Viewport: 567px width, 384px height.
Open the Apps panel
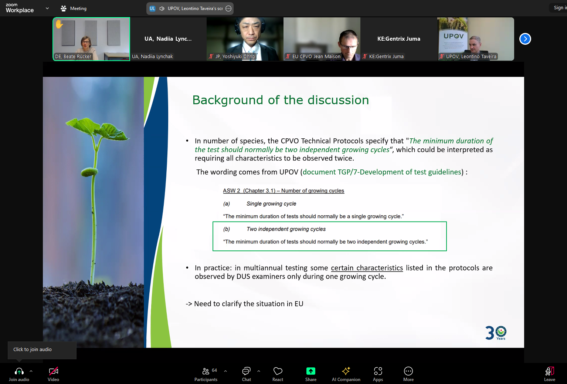(378, 374)
